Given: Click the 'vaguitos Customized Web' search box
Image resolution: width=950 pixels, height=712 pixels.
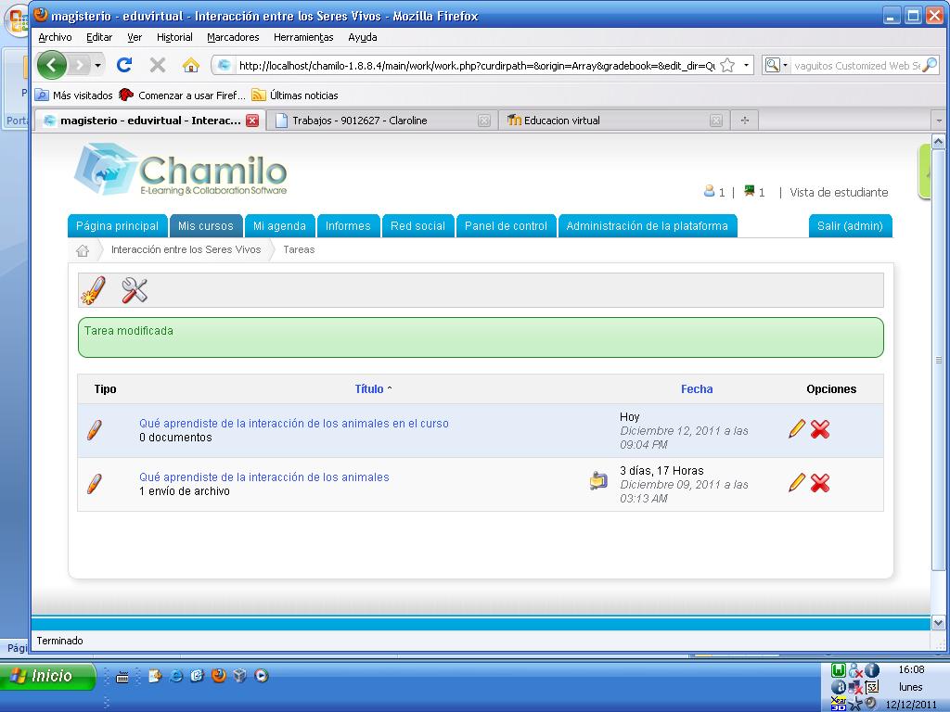Looking at the screenshot, I should point(856,66).
